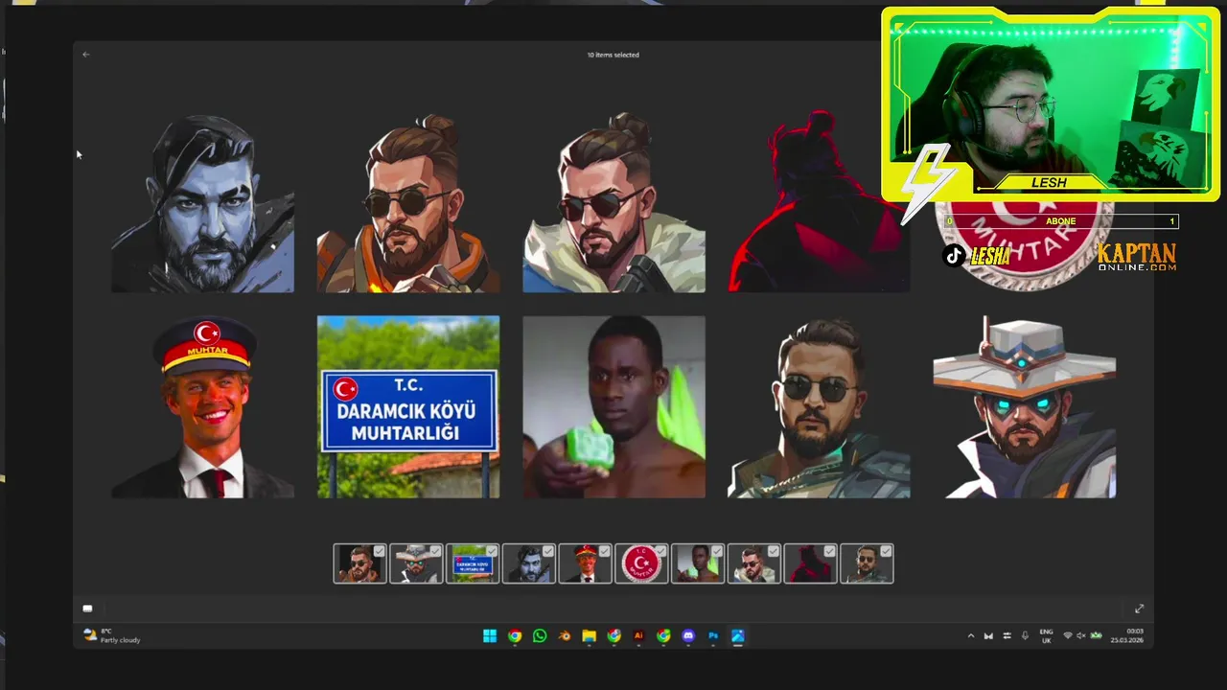Click the muted volume tray icon

[x=1081, y=635]
